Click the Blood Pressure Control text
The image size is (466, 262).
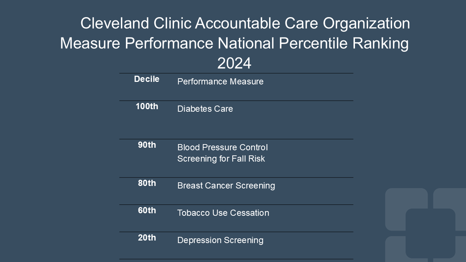point(222,147)
